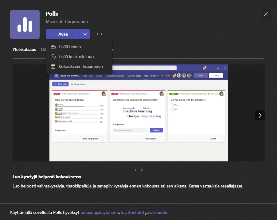277x220 pixels.
Task: Close the Polls app dialog
Action: (266, 14)
